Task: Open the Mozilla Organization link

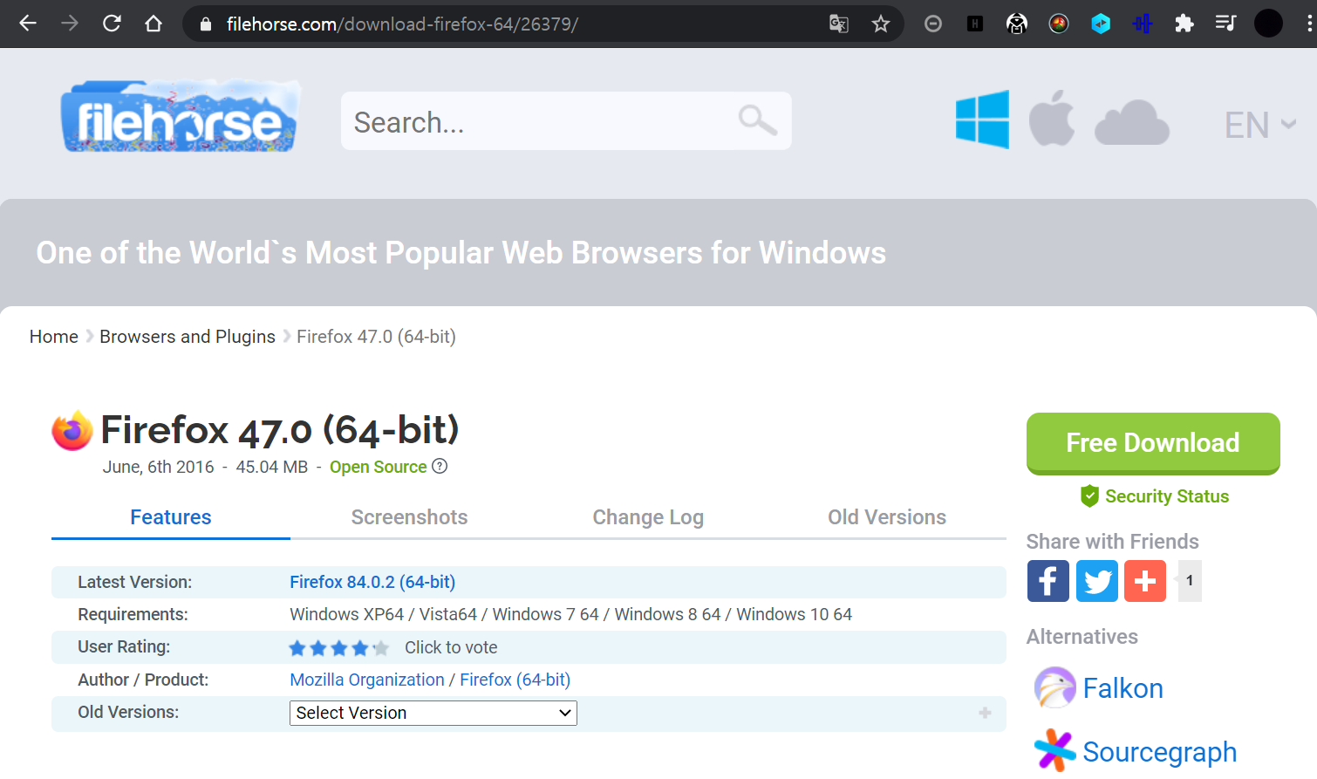Action: [x=367, y=680]
